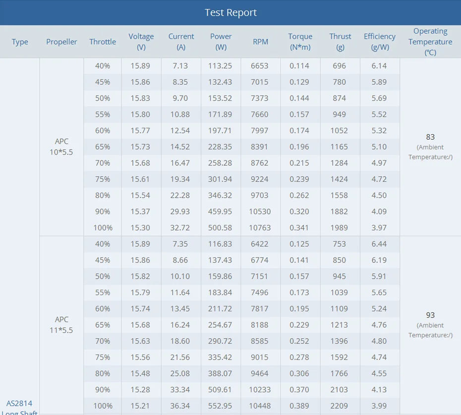Select the thrust value 1989 cell
Image resolution: width=461 pixels, height=415 pixels.
click(340, 228)
